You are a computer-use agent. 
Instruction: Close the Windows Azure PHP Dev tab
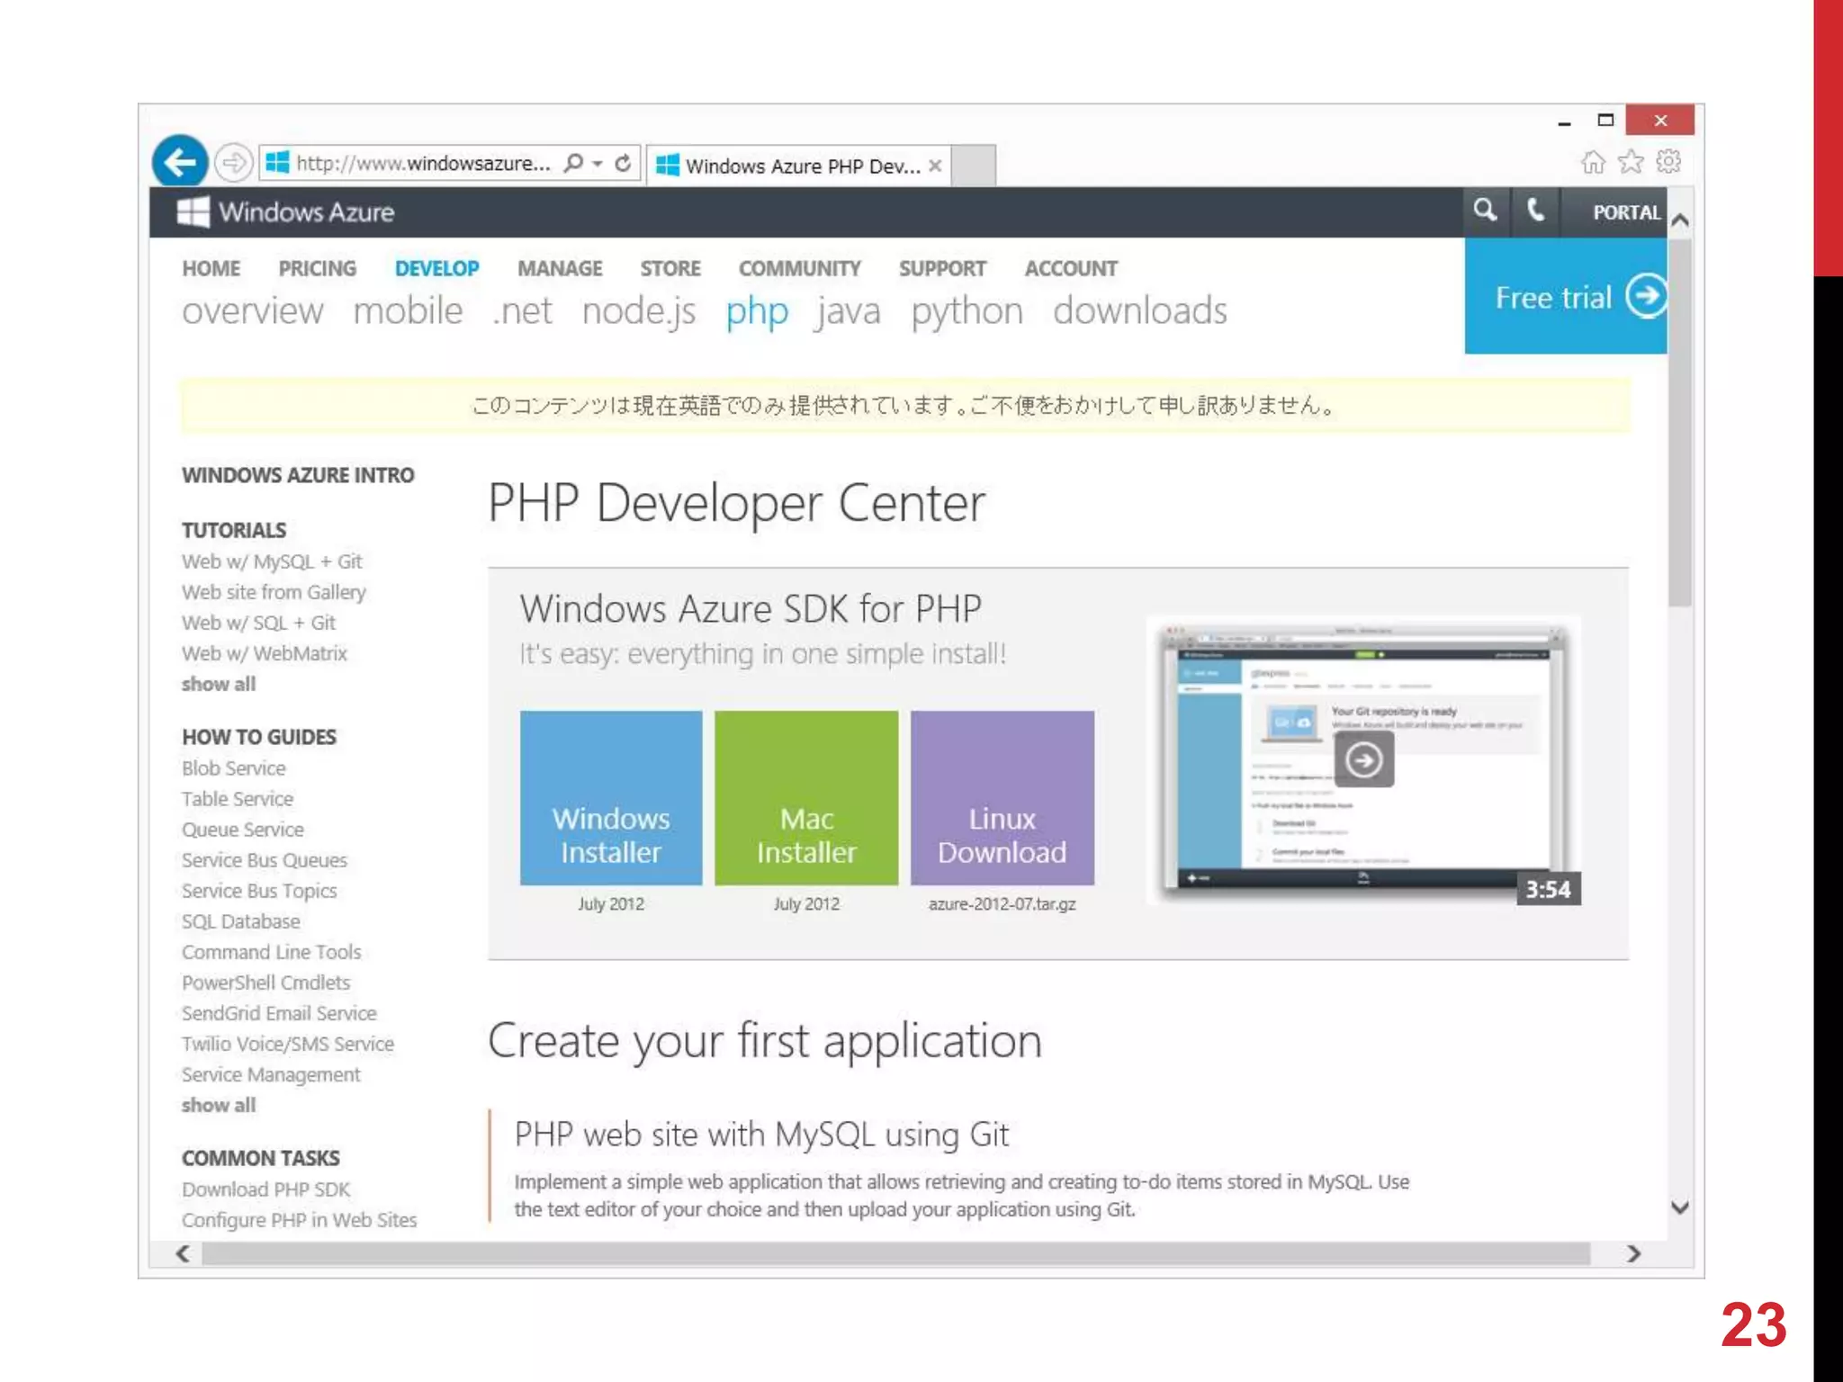[935, 166]
